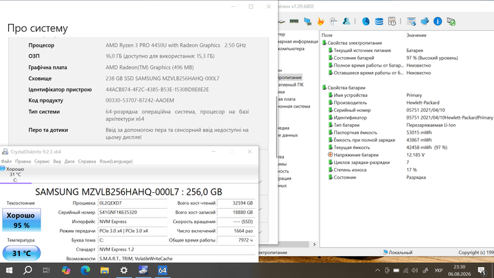Switch to Settings gear on the taskbar
This screenshot has width=494, height=278.
(x=123, y=270)
